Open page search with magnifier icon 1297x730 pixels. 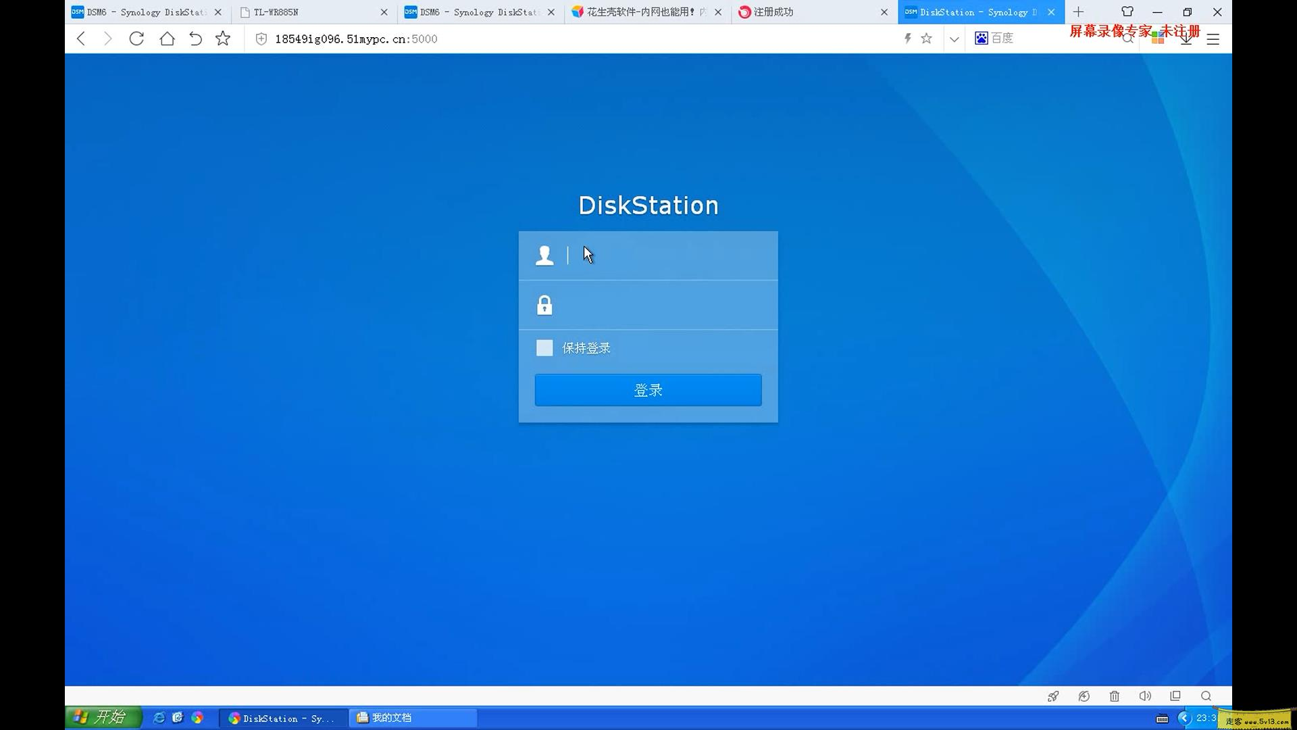1205,696
